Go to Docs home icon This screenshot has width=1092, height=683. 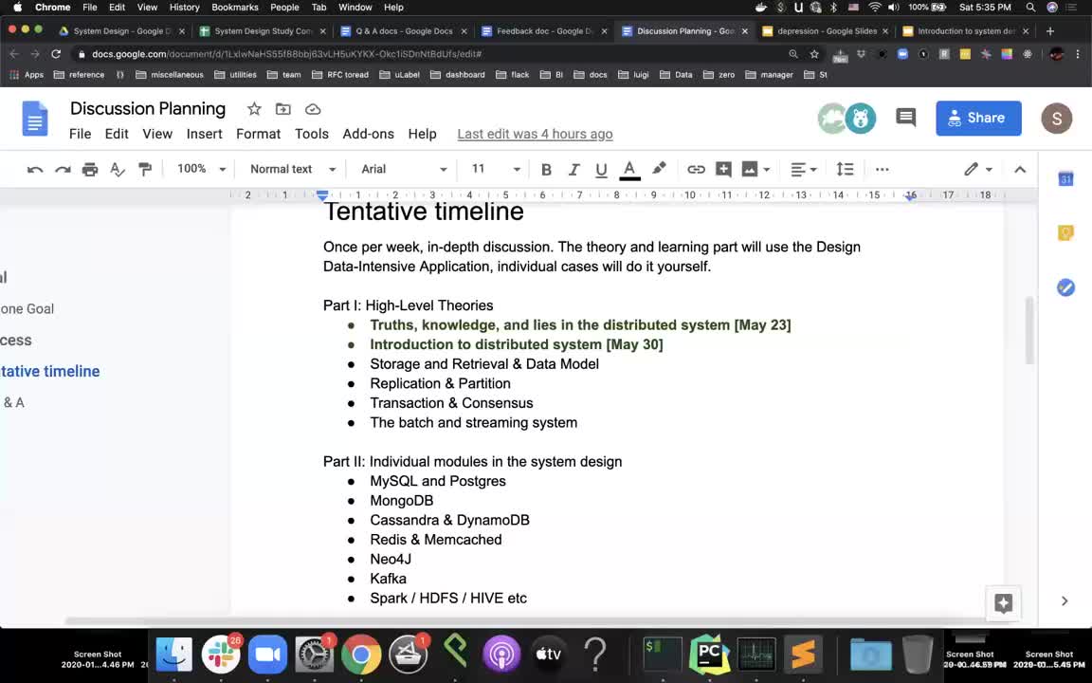(35, 119)
